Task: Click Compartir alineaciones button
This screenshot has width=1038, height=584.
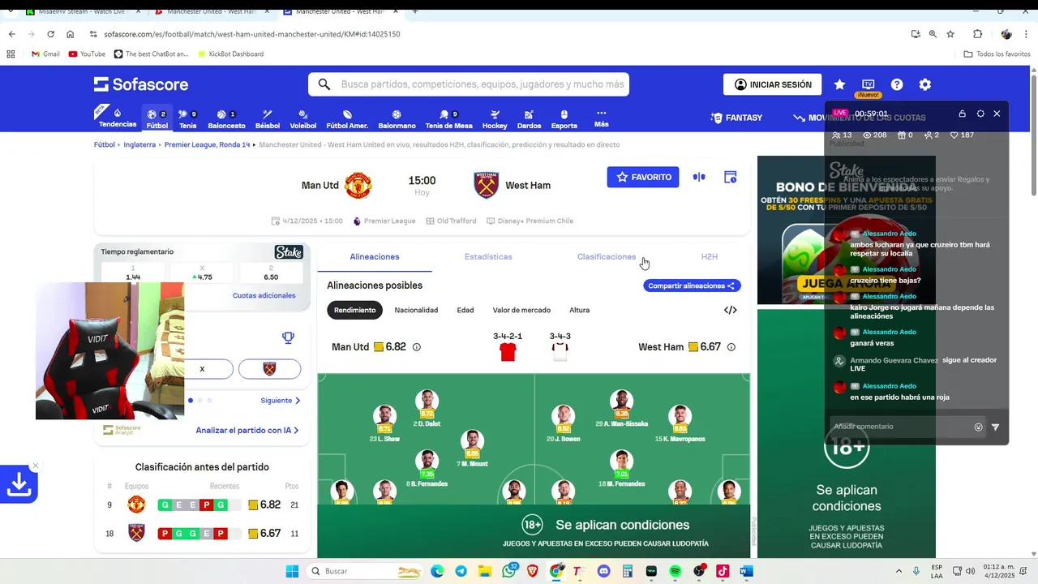Action: (692, 286)
